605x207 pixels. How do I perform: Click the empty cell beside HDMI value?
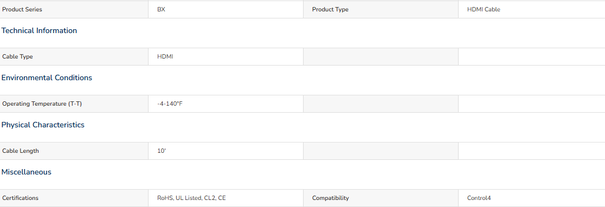click(x=381, y=57)
